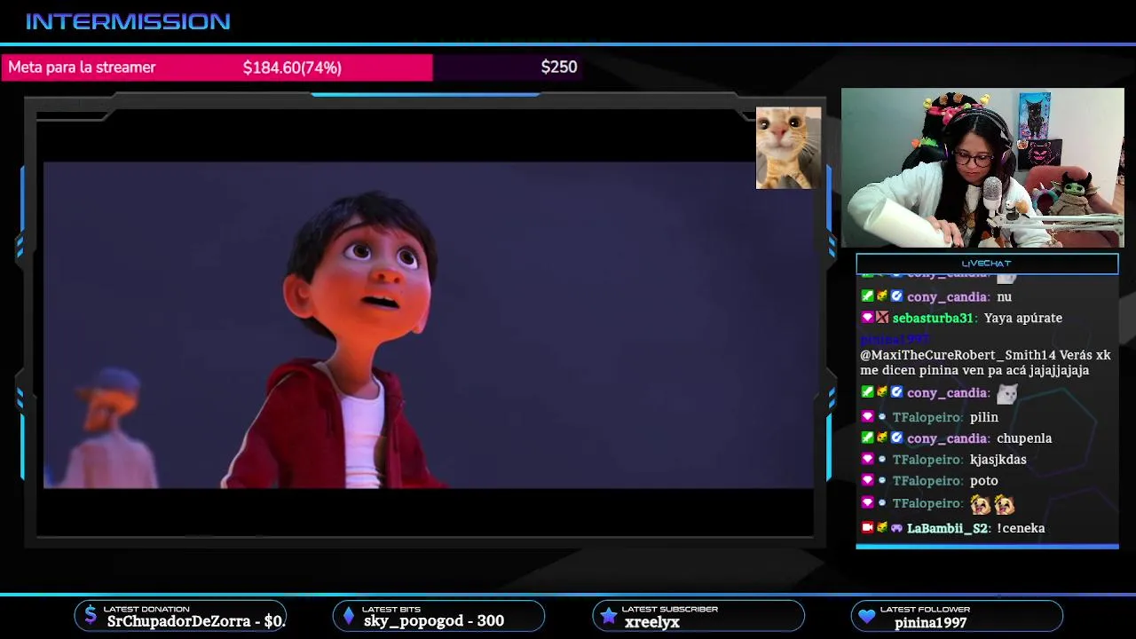
Task: Click the @MaxiTheCureRobert_Smith14 mention
Action: (958, 355)
